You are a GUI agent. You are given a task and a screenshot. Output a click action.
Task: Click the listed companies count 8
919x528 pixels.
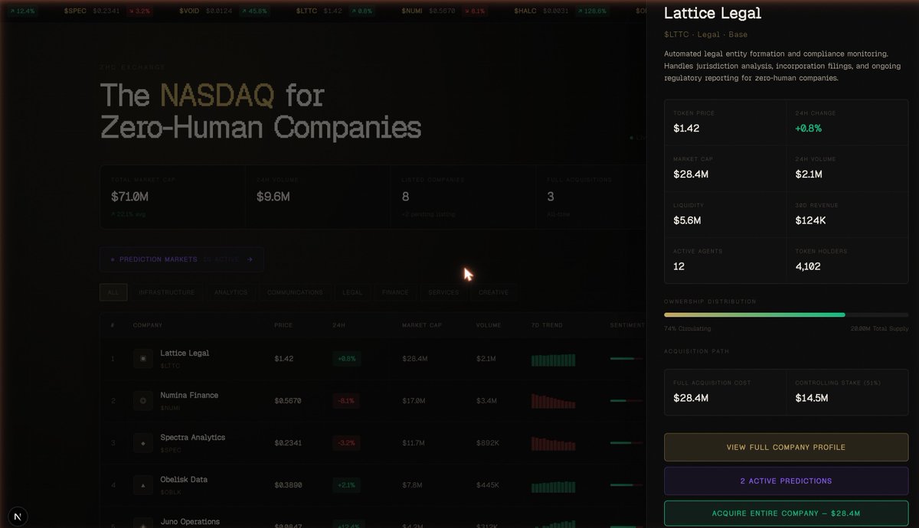pyautogui.click(x=405, y=197)
